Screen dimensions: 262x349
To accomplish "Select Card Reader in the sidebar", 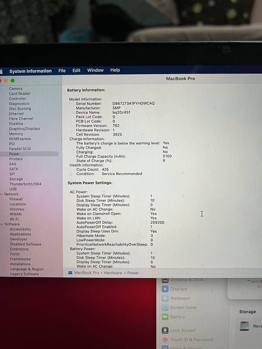I will coord(20,94).
